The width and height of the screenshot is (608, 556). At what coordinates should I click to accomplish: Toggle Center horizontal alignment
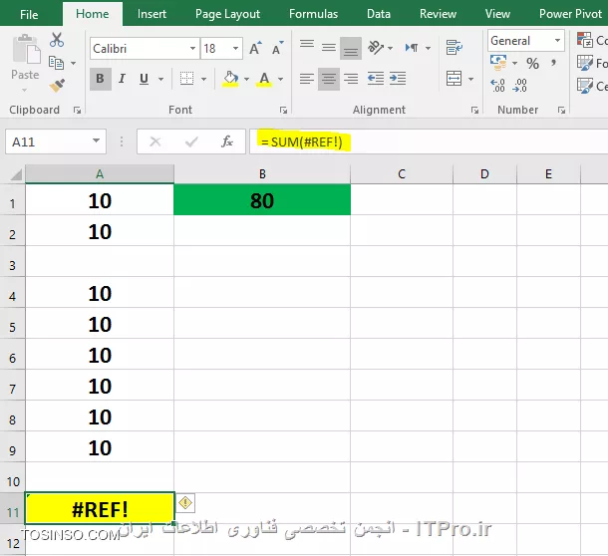coord(329,79)
